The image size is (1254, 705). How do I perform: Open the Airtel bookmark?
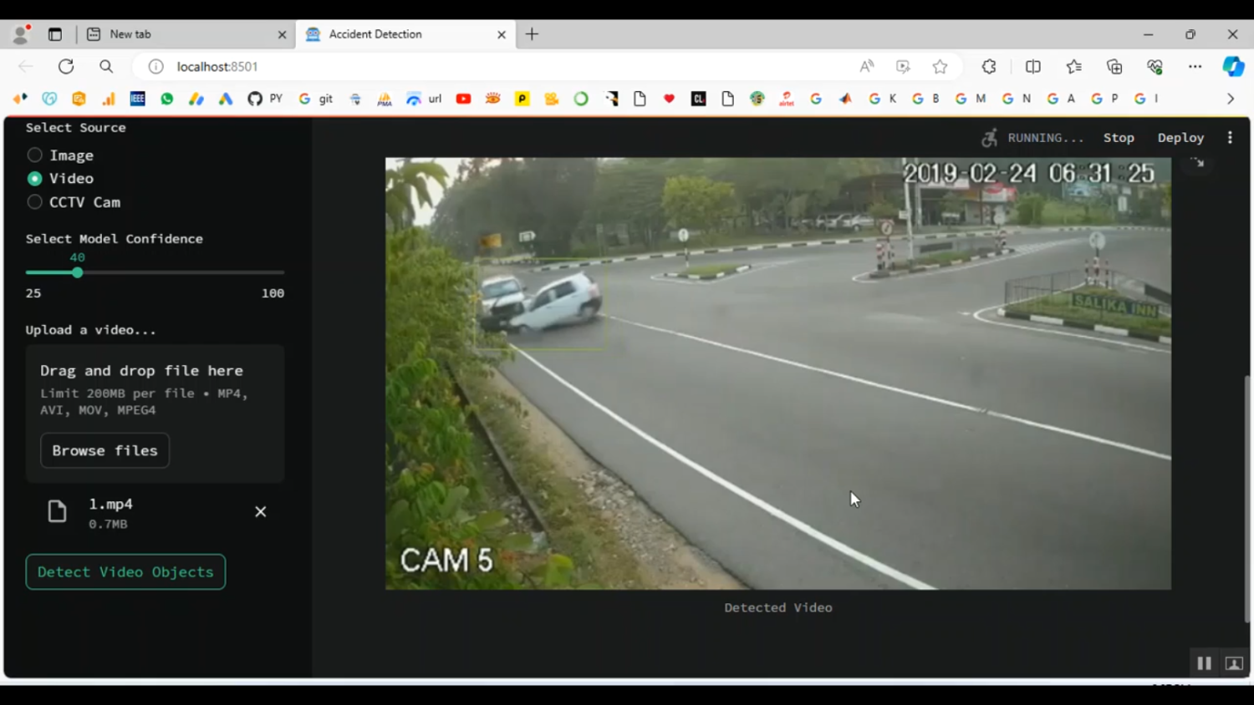787,99
